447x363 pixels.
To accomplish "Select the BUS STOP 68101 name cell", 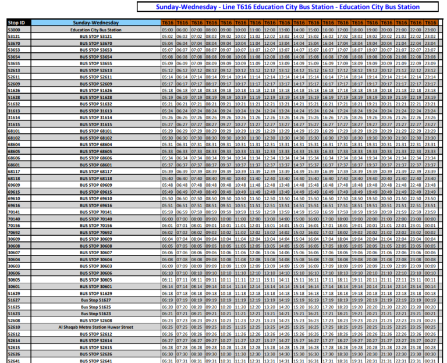I will pyautogui.click(x=96, y=131).
